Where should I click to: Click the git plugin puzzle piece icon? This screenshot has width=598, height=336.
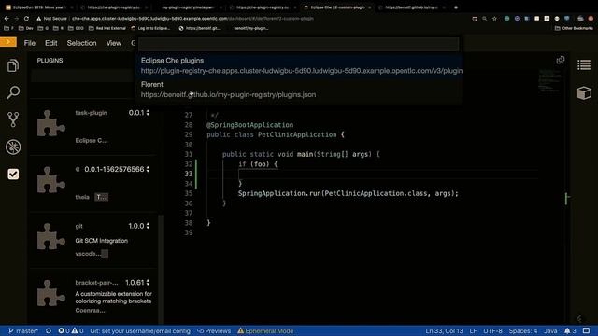(x=50, y=236)
